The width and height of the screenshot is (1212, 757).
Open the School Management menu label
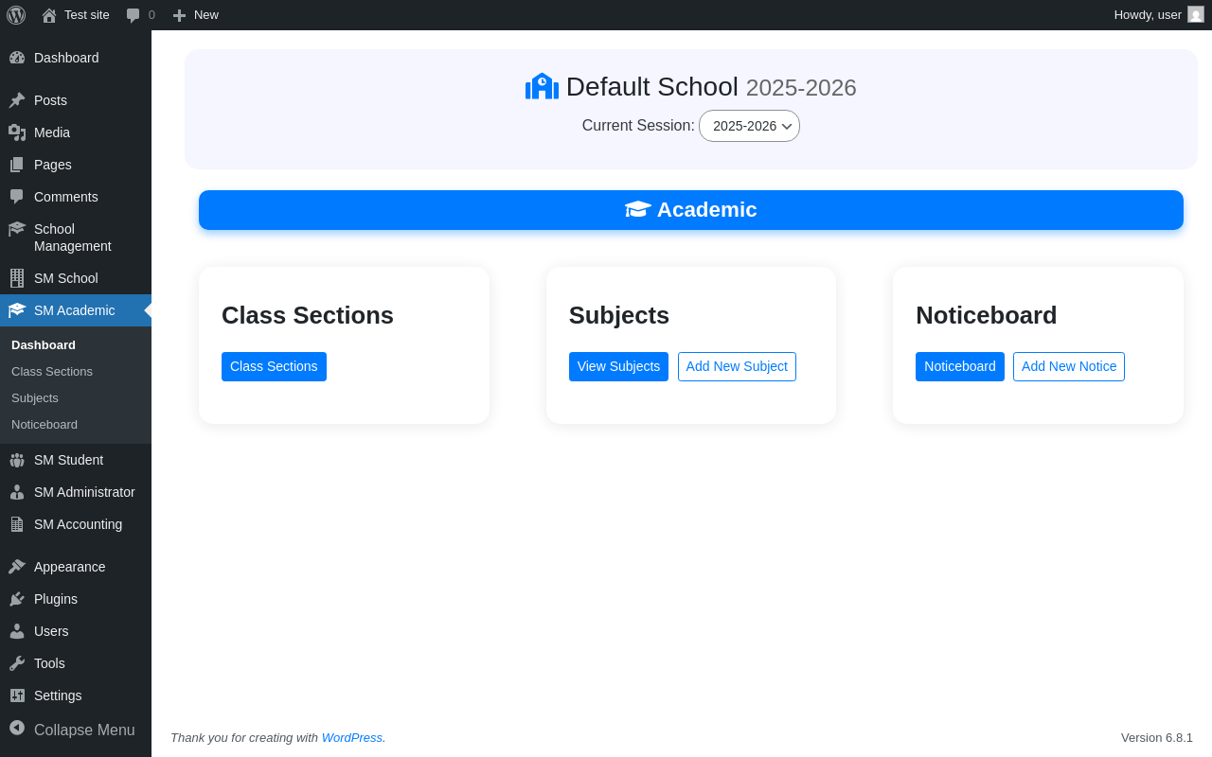[x=73, y=238]
